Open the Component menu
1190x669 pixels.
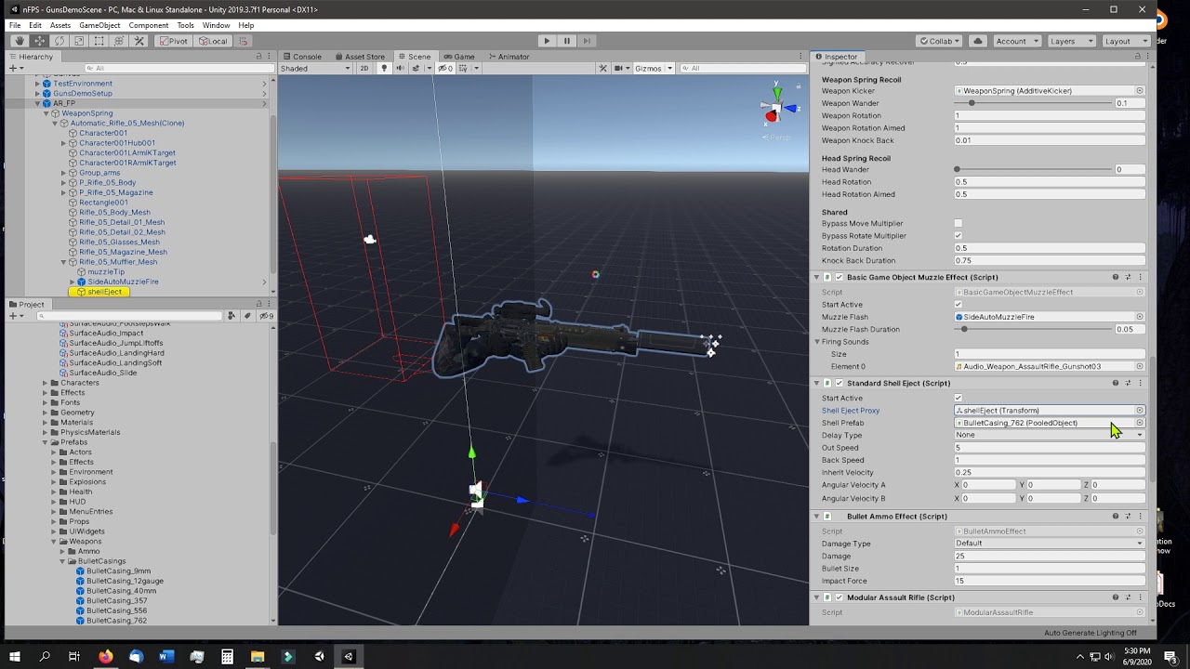[149, 25]
